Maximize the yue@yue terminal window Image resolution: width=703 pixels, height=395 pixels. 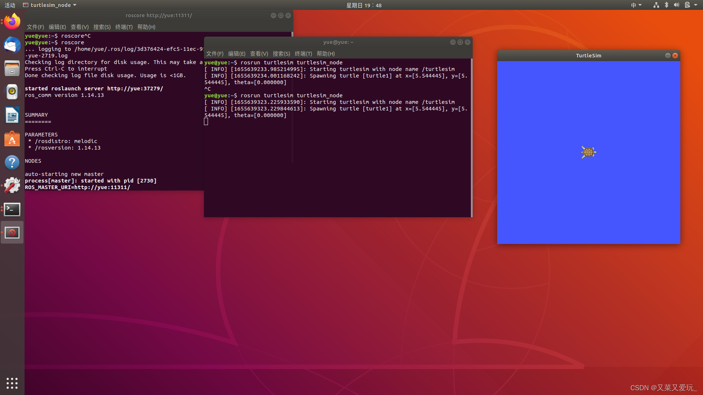(460, 42)
